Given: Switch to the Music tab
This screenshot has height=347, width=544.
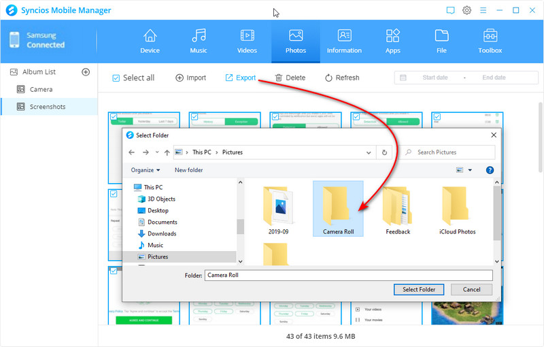Looking at the screenshot, I should coord(199,42).
